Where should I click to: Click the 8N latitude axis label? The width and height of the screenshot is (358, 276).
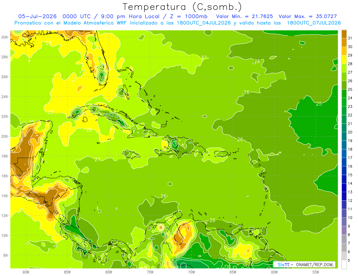coord(6,255)
